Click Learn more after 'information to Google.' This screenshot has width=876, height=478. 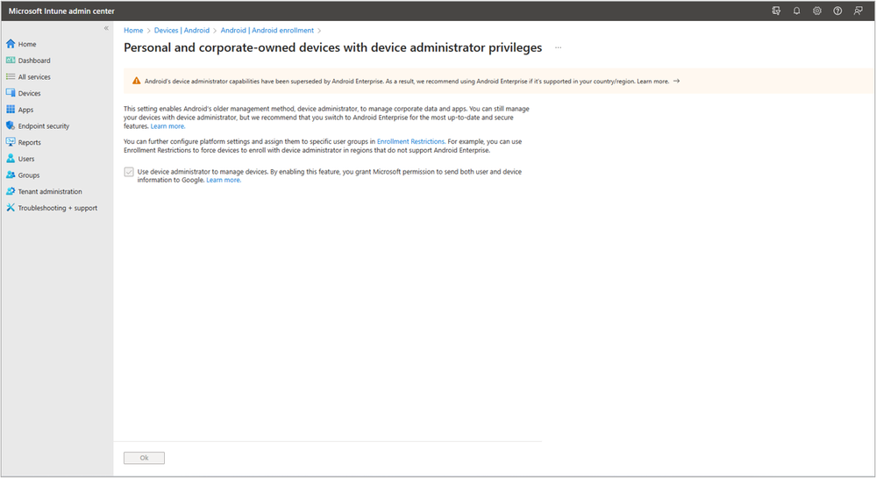(x=224, y=180)
